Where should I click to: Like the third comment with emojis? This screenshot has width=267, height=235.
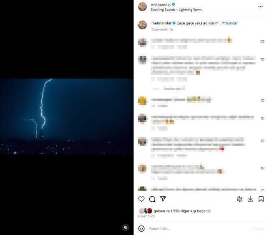(262, 101)
